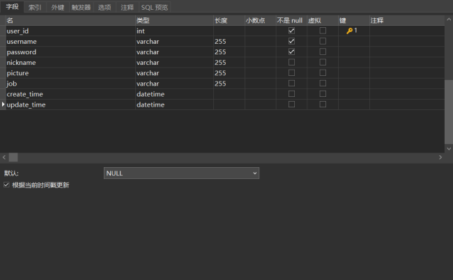Click the 255 length cell of nickname
The image size is (453, 280).
[229, 63]
